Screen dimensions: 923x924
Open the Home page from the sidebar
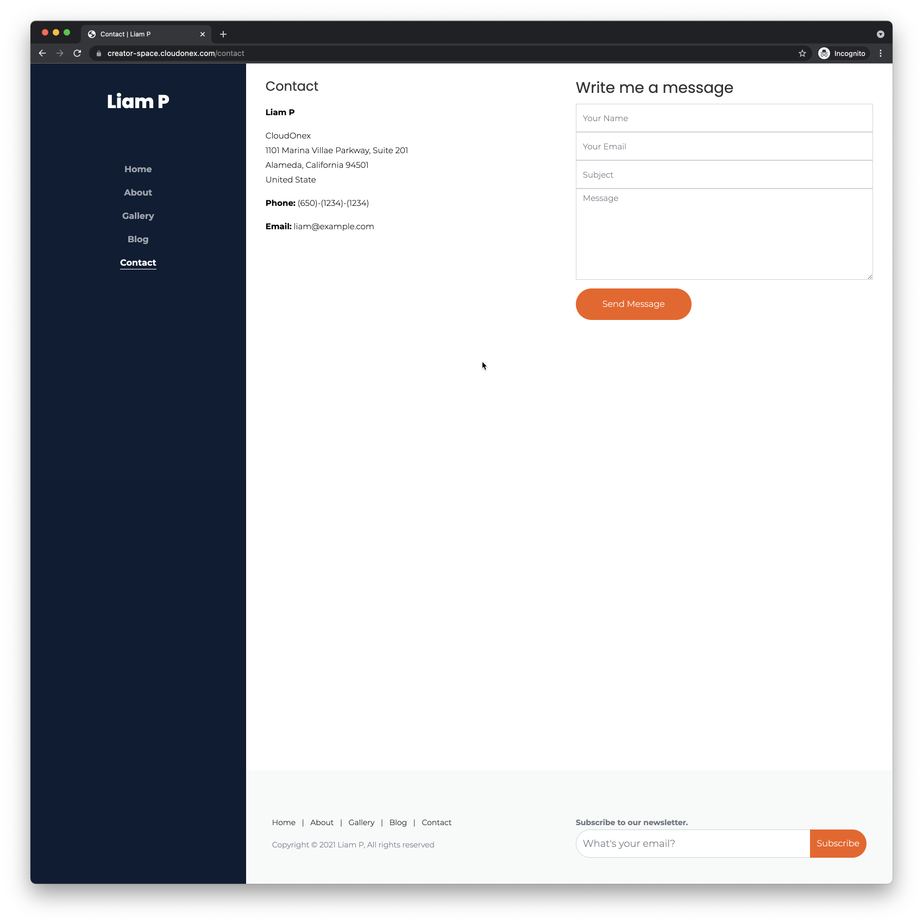pyautogui.click(x=137, y=169)
